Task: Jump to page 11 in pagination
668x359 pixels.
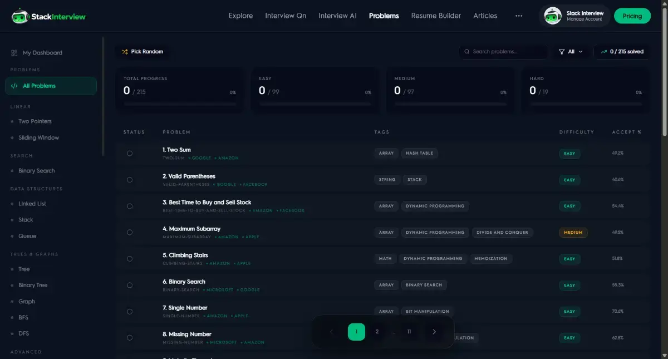Action: [409, 332]
